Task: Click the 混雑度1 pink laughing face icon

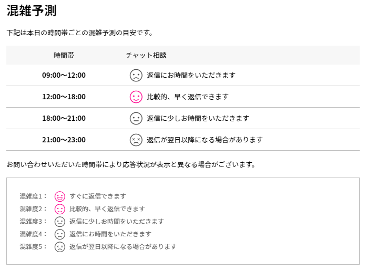Action: (x=60, y=196)
